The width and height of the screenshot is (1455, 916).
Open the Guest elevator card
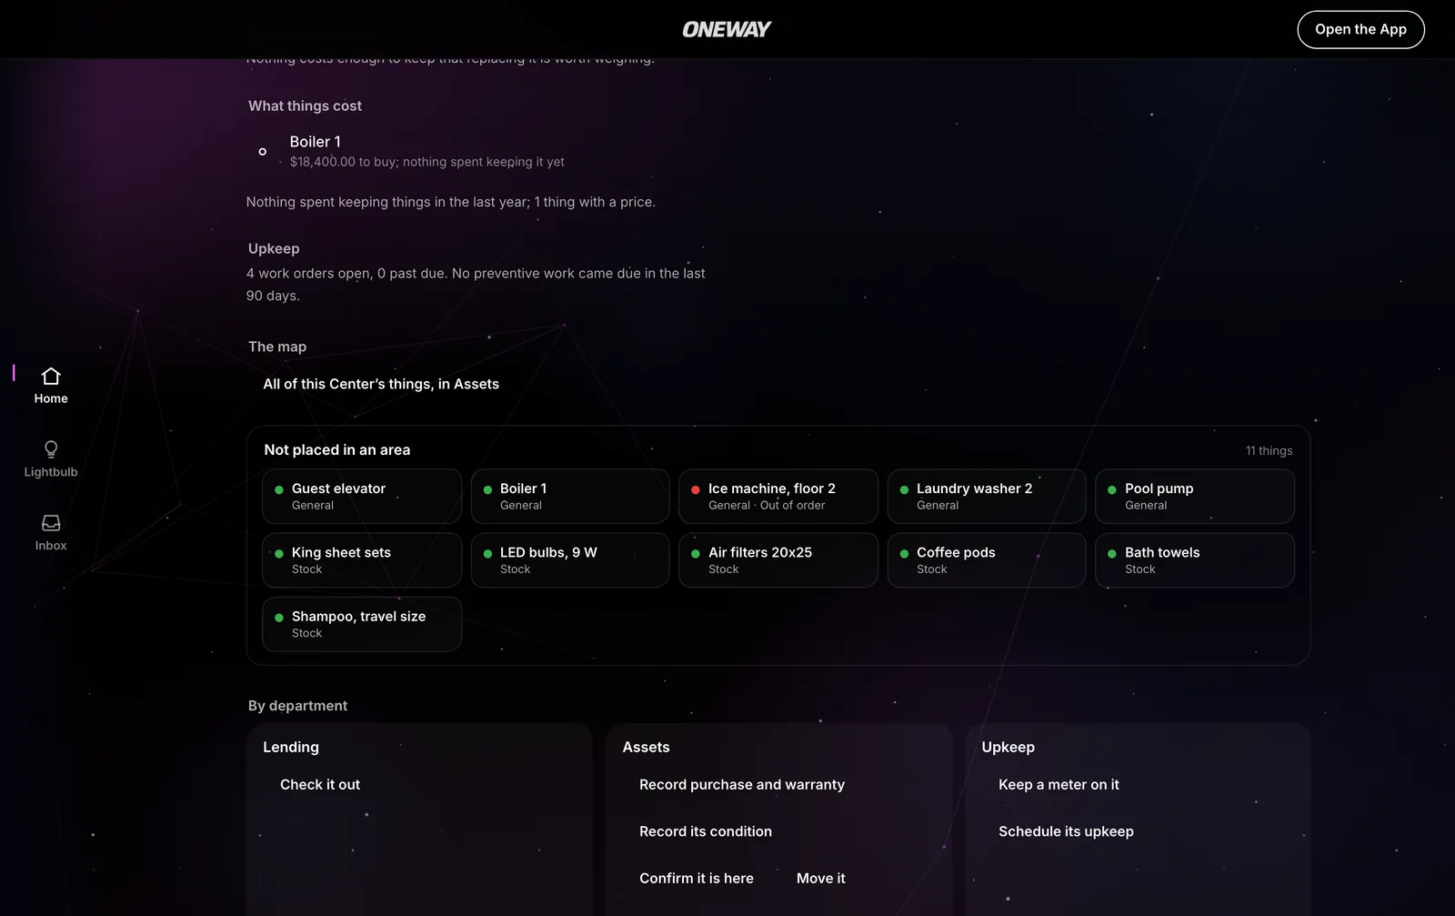click(362, 496)
